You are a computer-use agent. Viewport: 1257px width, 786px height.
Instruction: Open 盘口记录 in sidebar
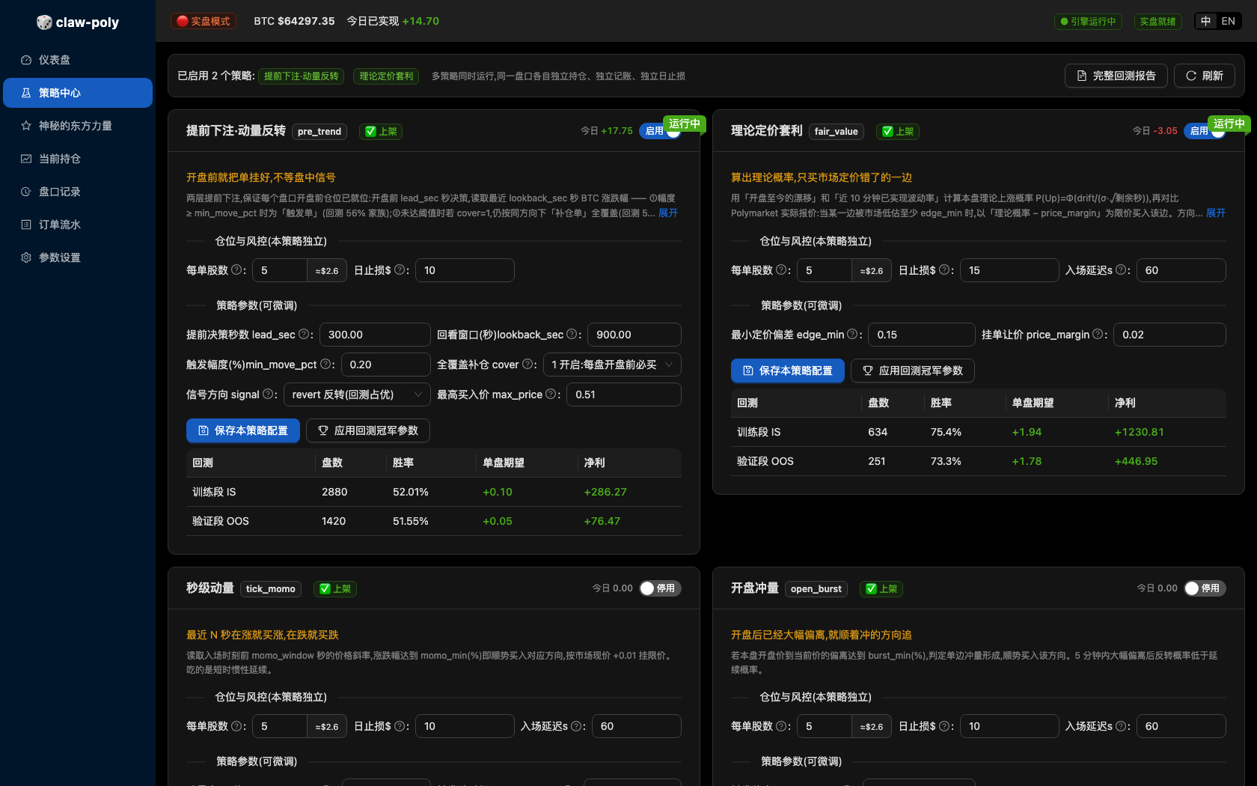tap(78, 192)
